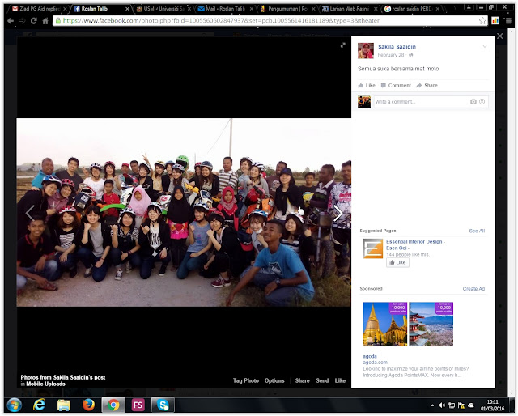
Task: Bookmark this page with the star icon
Action: point(482,21)
